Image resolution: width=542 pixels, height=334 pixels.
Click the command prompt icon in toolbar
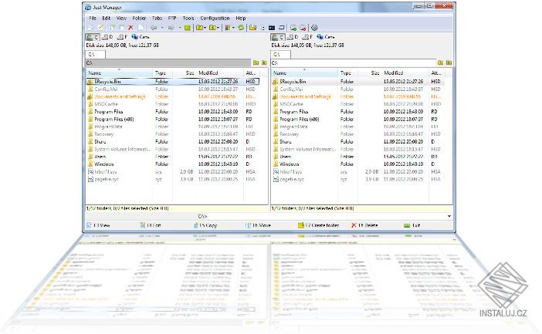pos(272,27)
